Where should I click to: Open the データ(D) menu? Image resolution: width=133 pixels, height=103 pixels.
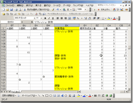pos(67,5)
